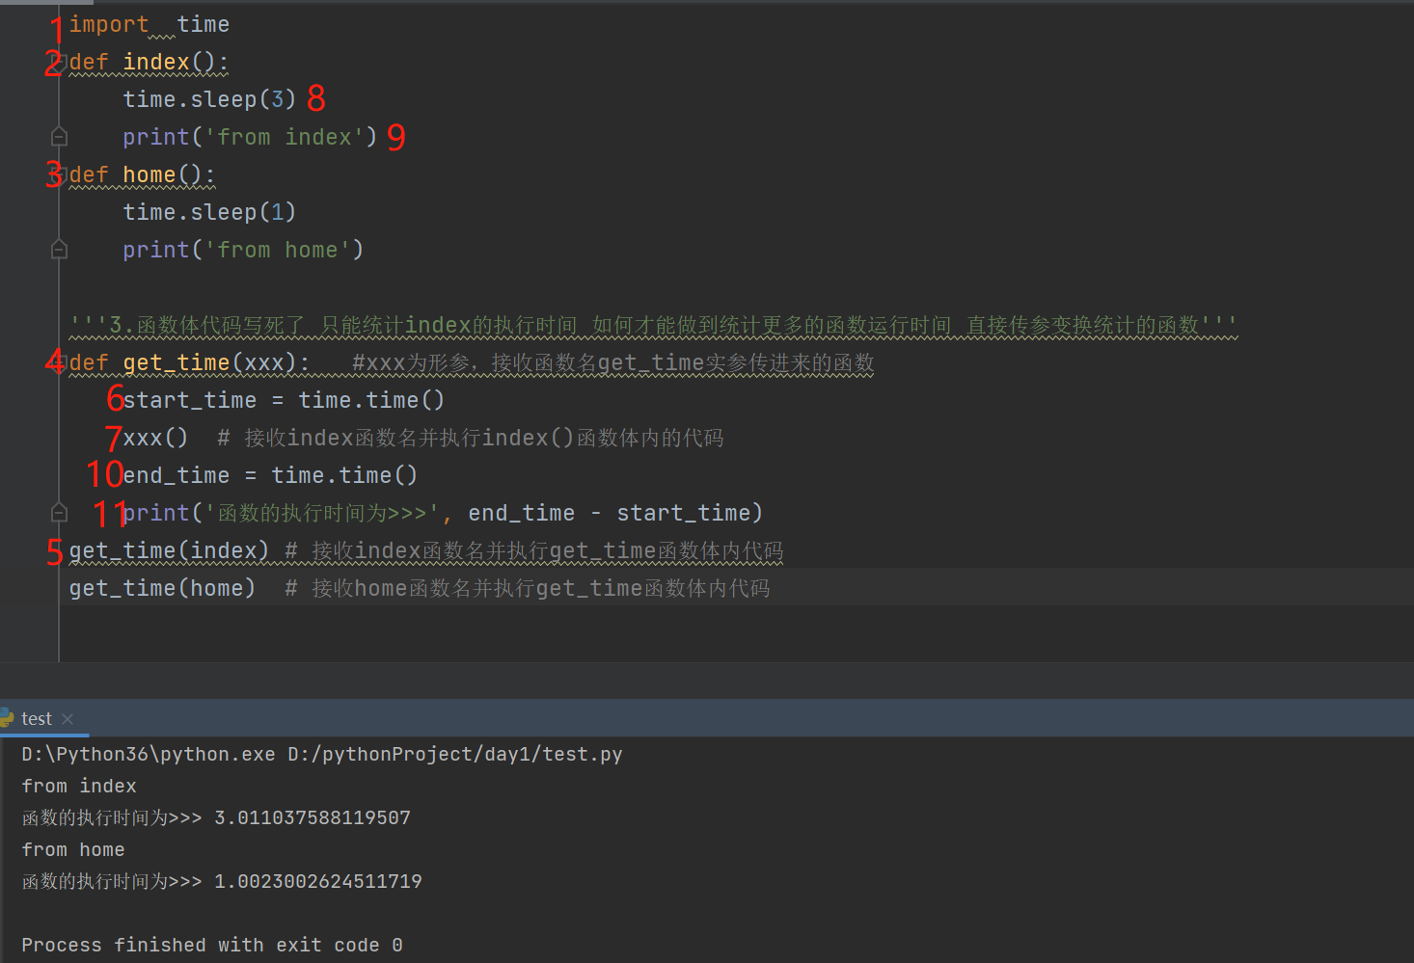Click the 'get_time(home)' call
The image size is (1414, 963).
coord(162,589)
